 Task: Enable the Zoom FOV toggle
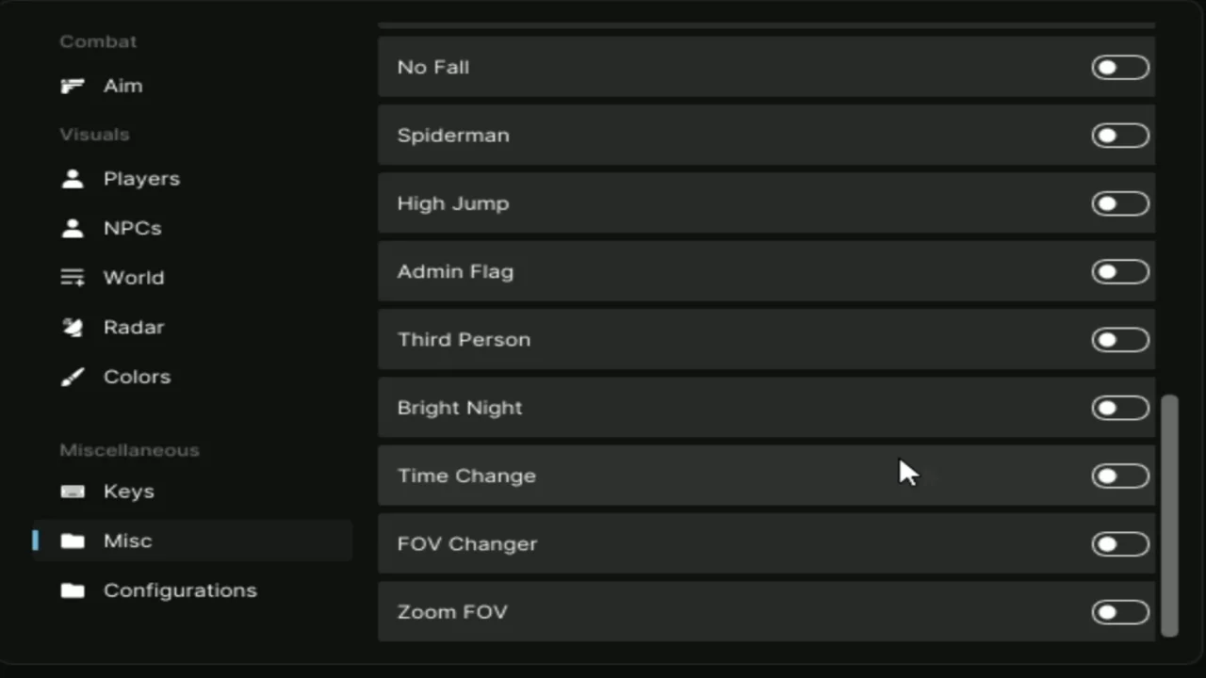pyautogui.click(x=1120, y=612)
